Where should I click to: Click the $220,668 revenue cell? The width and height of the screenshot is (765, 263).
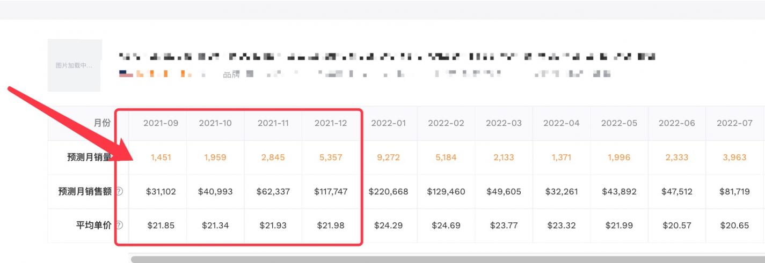tap(389, 191)
